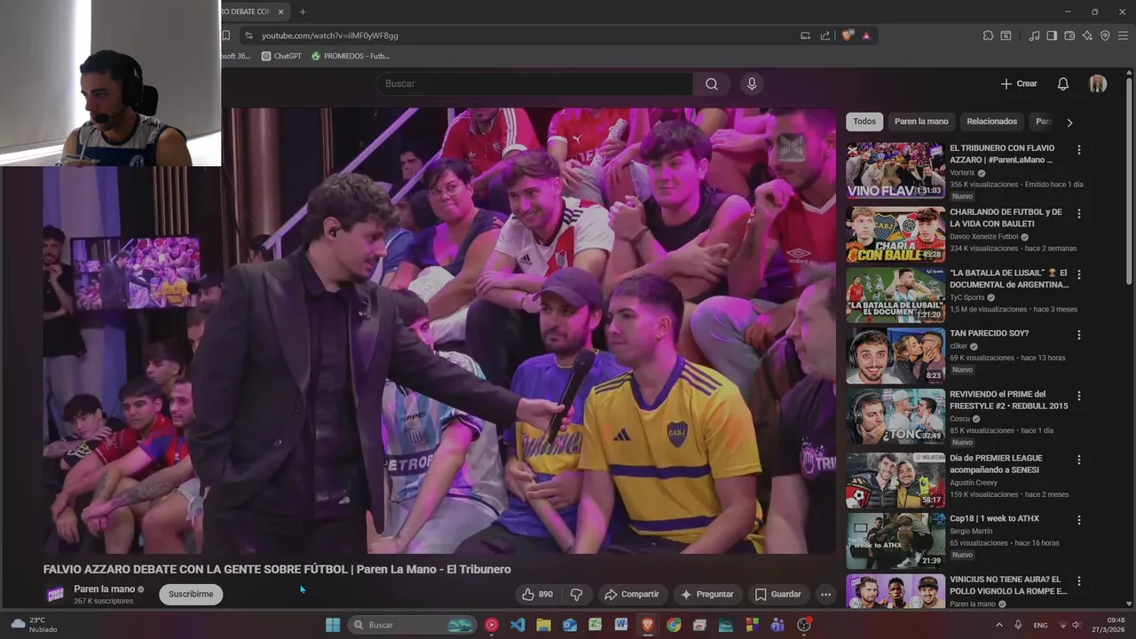The height and width of the screenshot is (639, 1136).
Task: Click the Brave VPN shield icon
Action: pos(1105,35)
